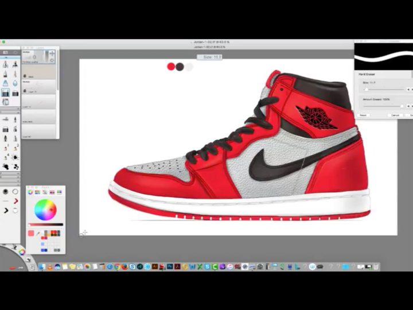Select the bottom-right splatter brush
Image resolution: width=413 pixels, height=310 pixels.
click(15, 166)
